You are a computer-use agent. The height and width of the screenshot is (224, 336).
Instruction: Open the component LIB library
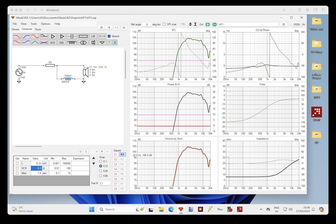[93, 36]
